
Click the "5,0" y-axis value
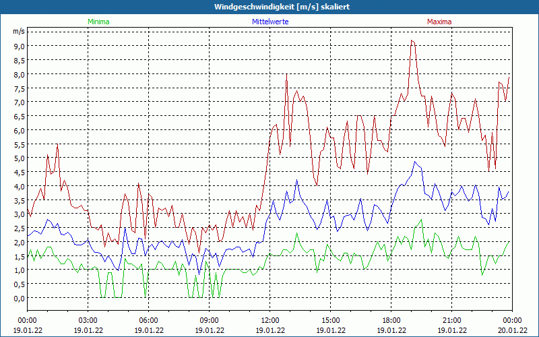[x=20, y=158]
